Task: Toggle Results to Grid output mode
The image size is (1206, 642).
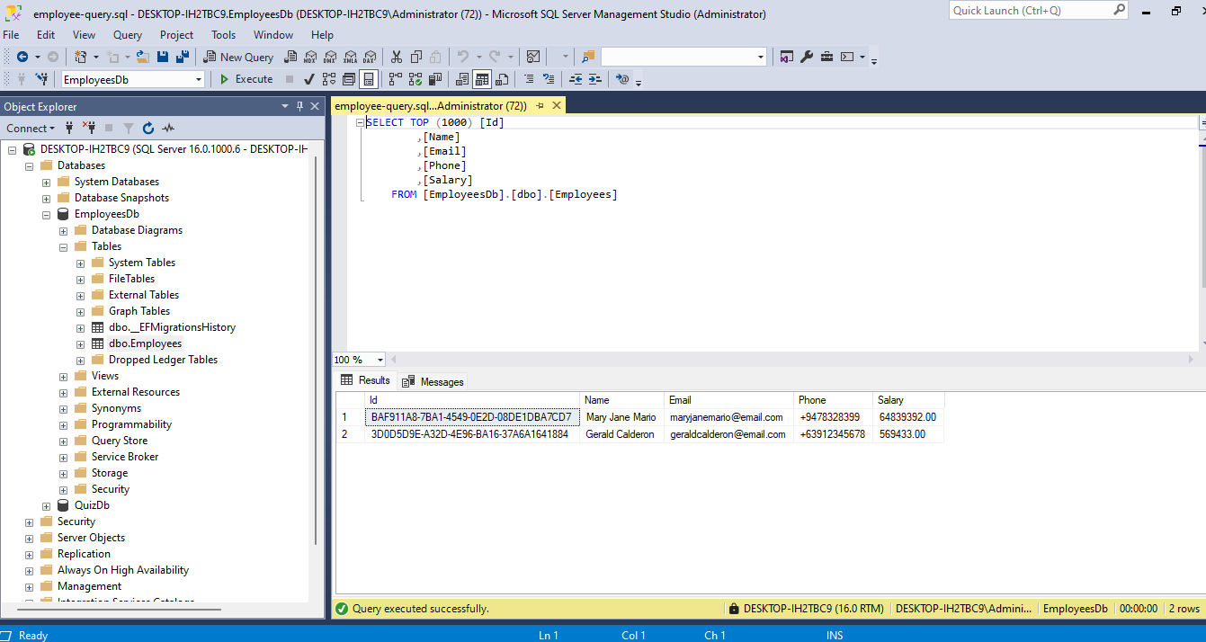Action: click(x=482, y=79)
